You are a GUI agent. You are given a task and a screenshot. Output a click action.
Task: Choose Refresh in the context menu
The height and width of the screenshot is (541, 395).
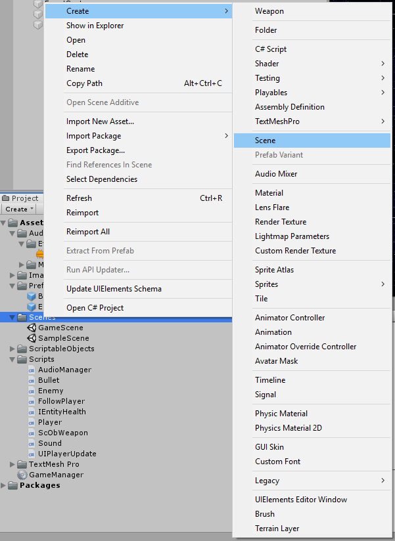pos(139,198)
